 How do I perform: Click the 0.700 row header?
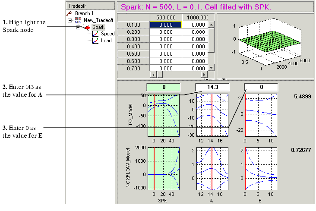pyautogui.click(x=133, y=68)
